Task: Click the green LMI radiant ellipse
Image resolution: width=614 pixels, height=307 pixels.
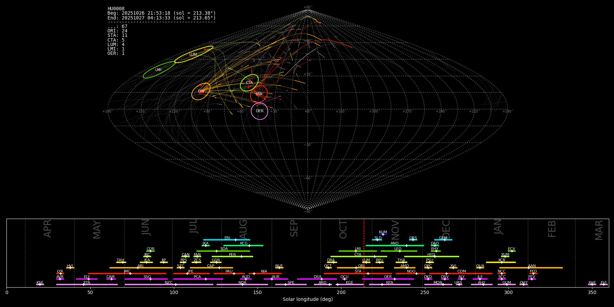Action: pos(158,70)
